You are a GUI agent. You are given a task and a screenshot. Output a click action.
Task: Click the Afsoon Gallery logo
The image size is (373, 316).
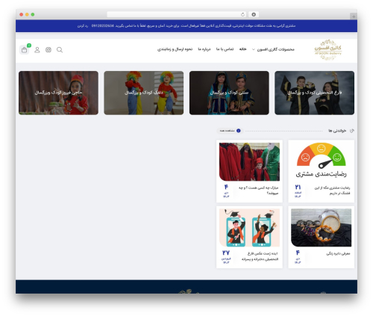(x=328, y=49)
